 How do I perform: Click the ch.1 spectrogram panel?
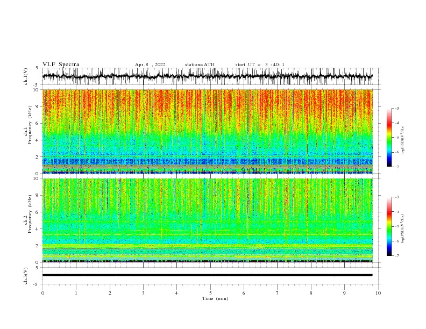pyautogui.click(x=207, y=131)
